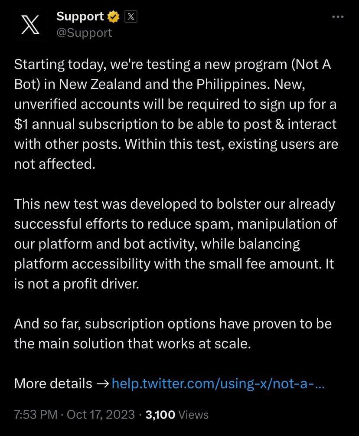The image size is (359, 436).
Task: Click the Views label
Action: click(x=193, y=415)
